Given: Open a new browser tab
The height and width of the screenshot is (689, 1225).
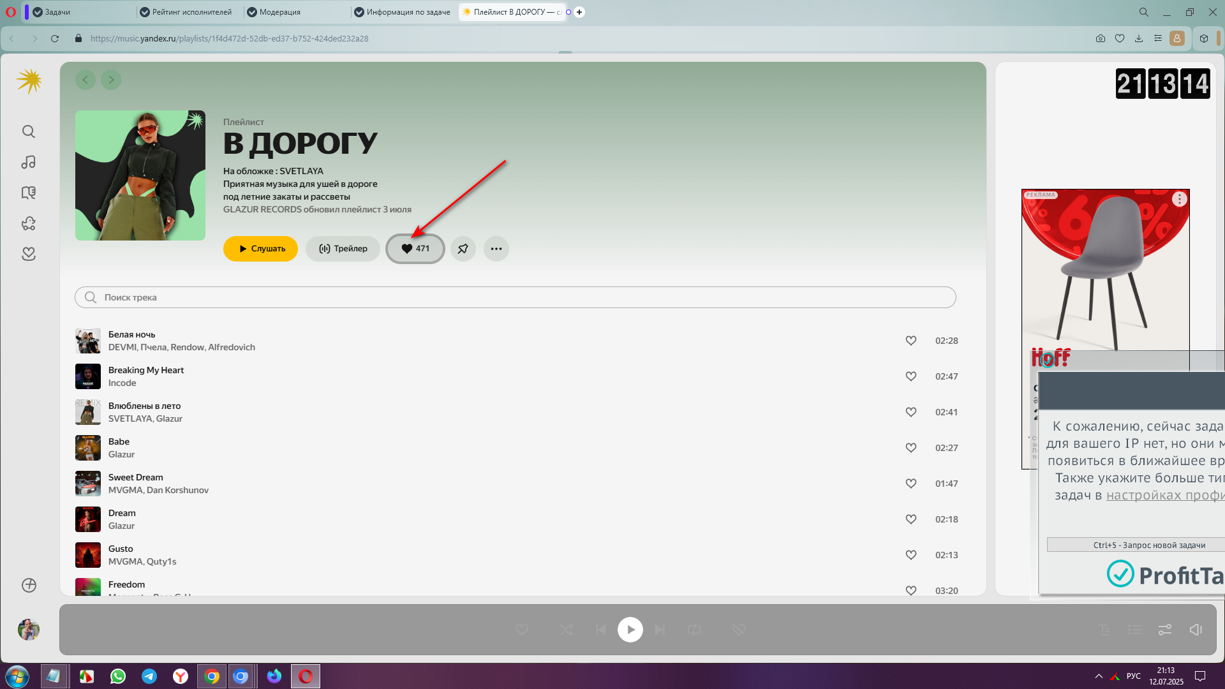Looking at the screenshot, I should pos(579,12).
